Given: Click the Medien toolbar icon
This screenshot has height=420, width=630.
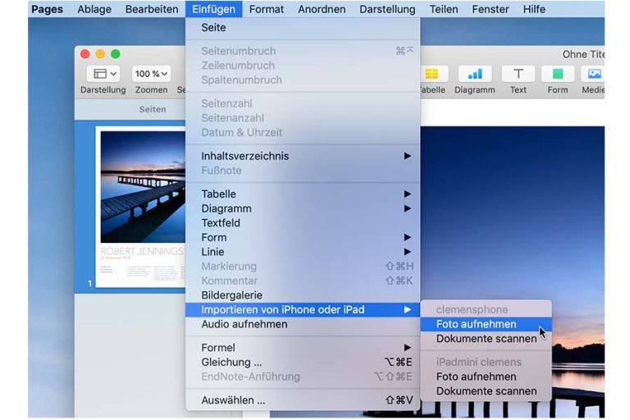Looking at the screenshot, I should [x=594, y=74].
